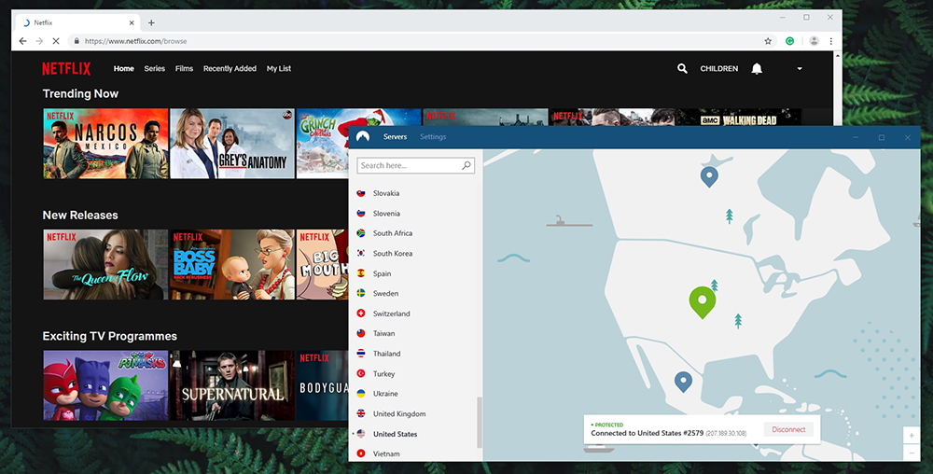The height and width of the screenshot is (474, 933).
Task: Disconnect from the VPN server
Action: pyautogui.click(x=788, y=429)
